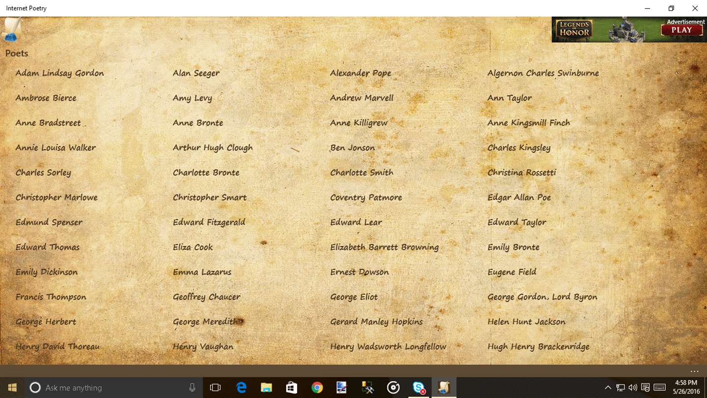The width and height of the screenshot is (707, 398).
Task: Open File Explorer from the taskbar
Action: point(266,388)
